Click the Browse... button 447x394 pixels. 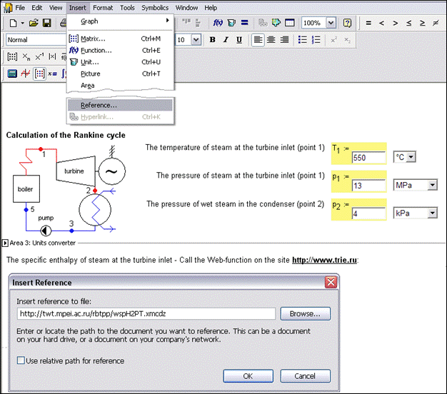point(305,313)
